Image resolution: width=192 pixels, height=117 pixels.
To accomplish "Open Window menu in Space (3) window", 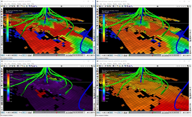I will pos(14,64).
